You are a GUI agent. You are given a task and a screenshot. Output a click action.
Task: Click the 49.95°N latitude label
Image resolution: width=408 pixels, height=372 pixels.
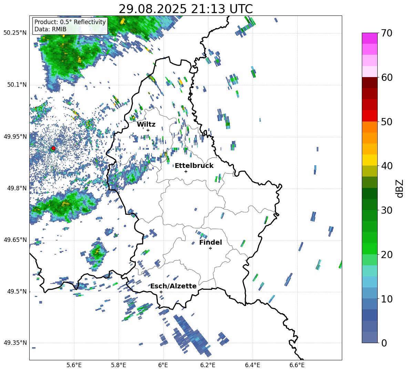tap(15, 136)
